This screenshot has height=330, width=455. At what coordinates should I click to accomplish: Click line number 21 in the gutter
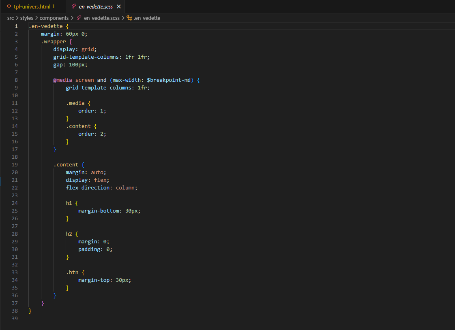[x=15, y=180]
